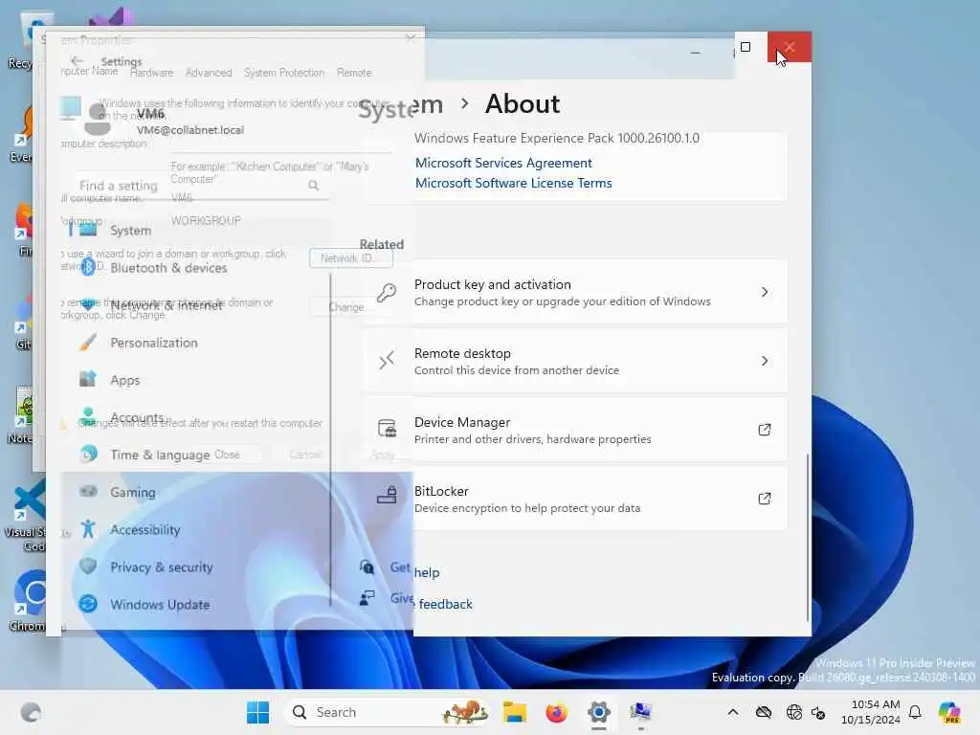Viewport: 980px width, 735px height.
Task: Open widgets icon at the taskbar left end
Action: (31, 712)
